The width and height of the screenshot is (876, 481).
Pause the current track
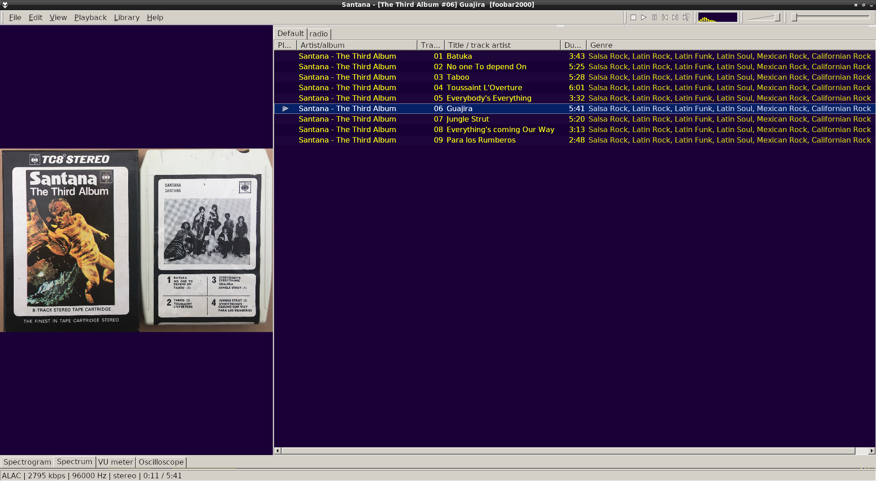(x=654, y=17)
